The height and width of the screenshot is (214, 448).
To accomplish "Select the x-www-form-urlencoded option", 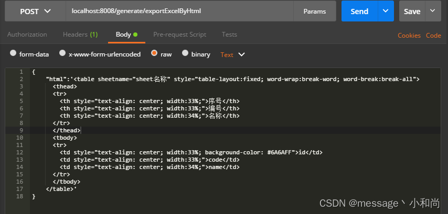I will 100,54.
